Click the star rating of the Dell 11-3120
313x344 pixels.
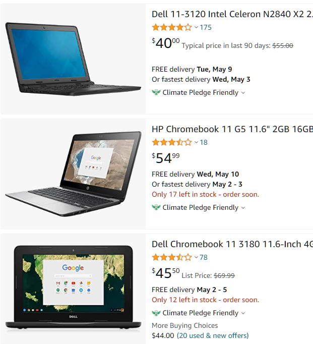click(x=172, y=27)
